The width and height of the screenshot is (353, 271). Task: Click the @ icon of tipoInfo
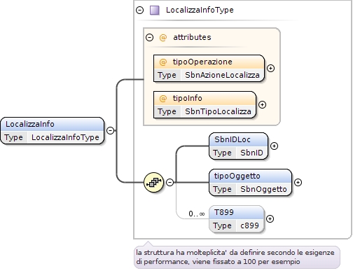[163, 99]
